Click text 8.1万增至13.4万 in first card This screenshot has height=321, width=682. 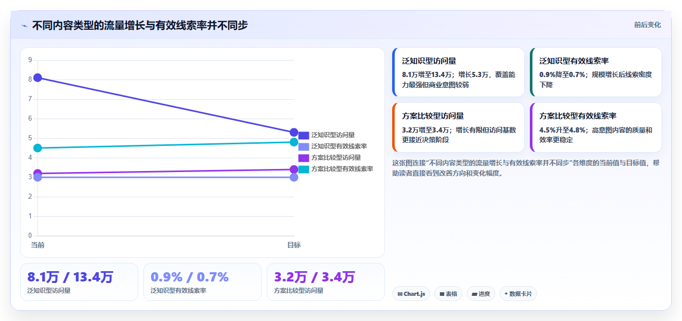[428, 74]
